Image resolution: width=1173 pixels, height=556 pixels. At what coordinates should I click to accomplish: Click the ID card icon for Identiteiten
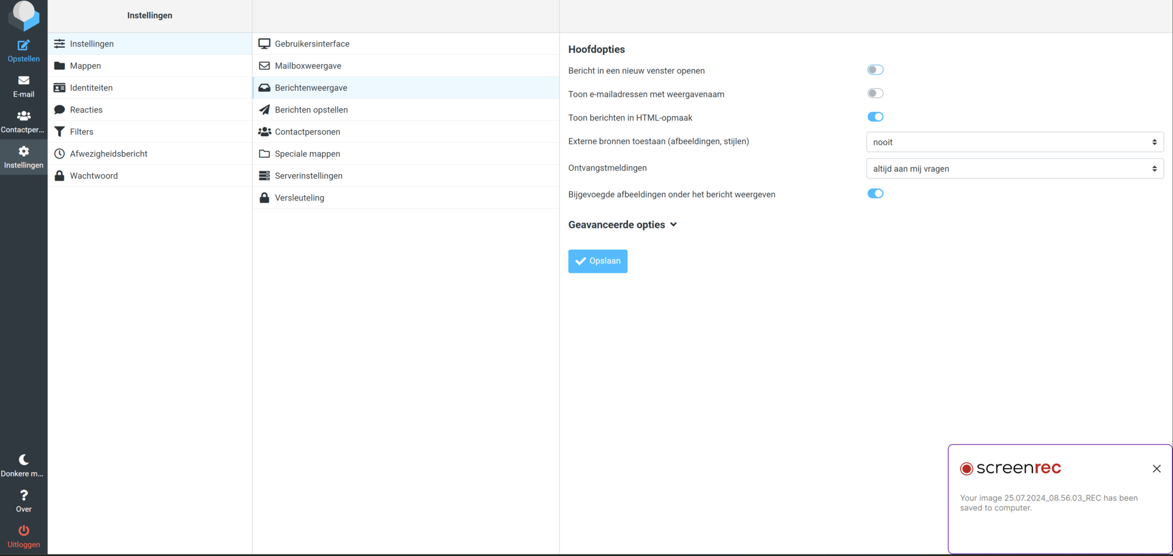59,88
